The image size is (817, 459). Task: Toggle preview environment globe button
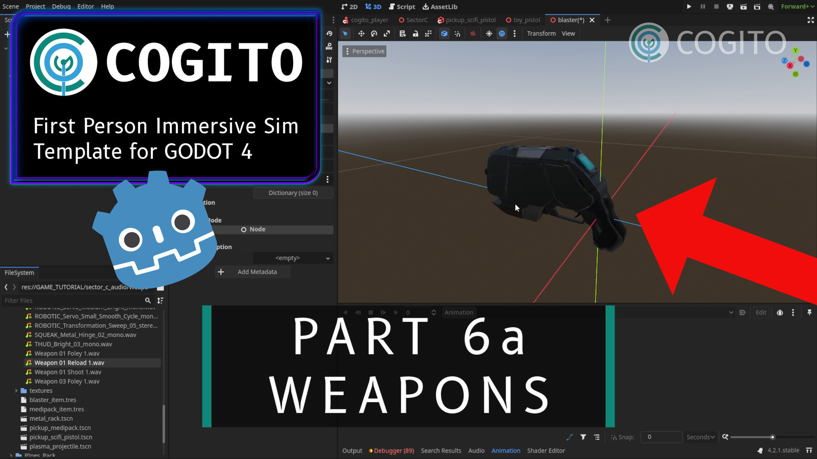coord(502,34)
